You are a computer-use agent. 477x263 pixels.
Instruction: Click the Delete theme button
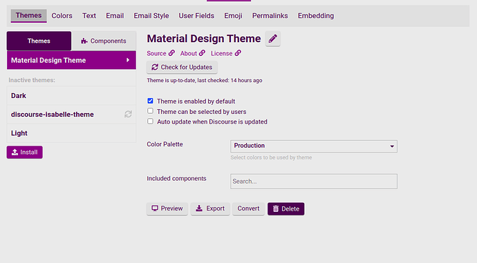coord(286,209)
